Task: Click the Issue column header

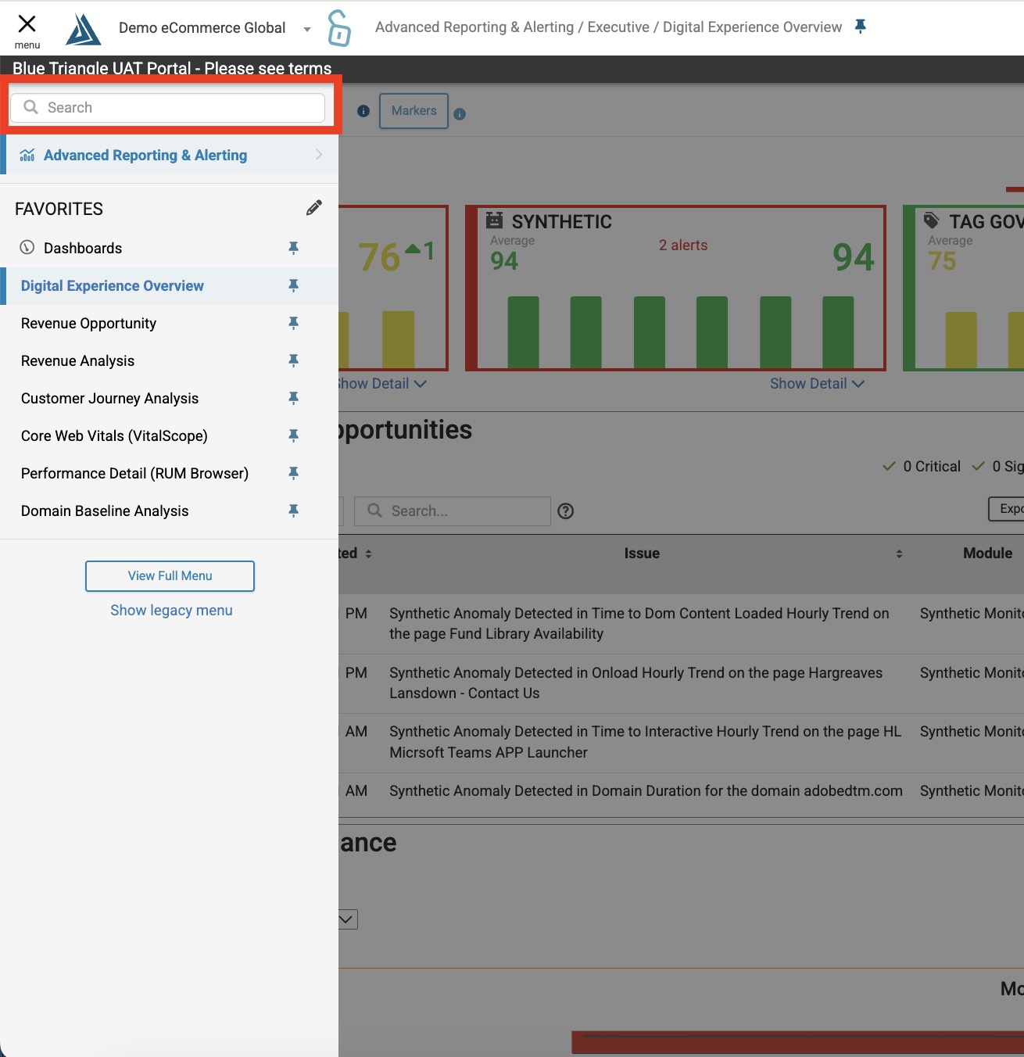Action: 642,553
